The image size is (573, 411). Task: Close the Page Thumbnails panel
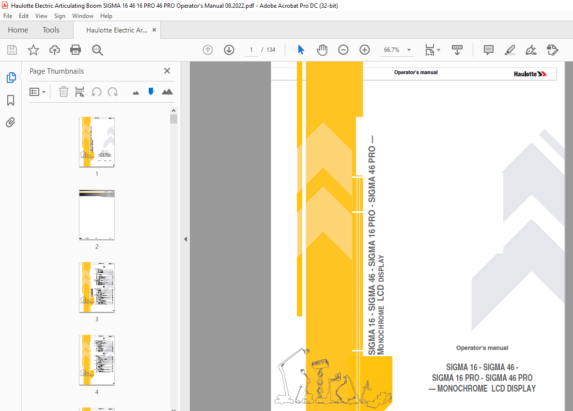(167, 71)
